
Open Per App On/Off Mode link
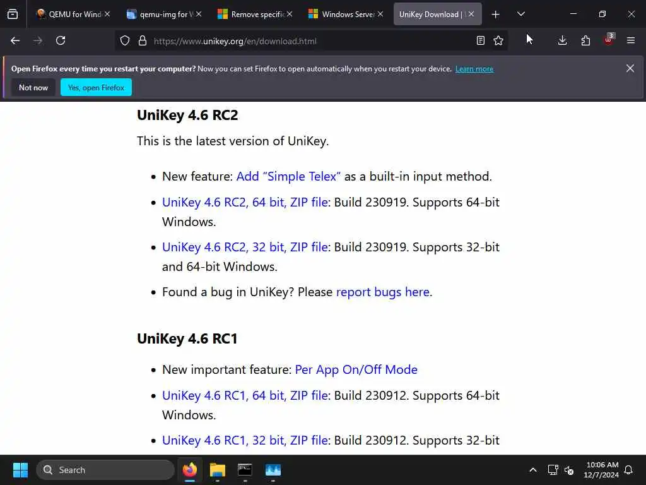click(x=356, y=369)
